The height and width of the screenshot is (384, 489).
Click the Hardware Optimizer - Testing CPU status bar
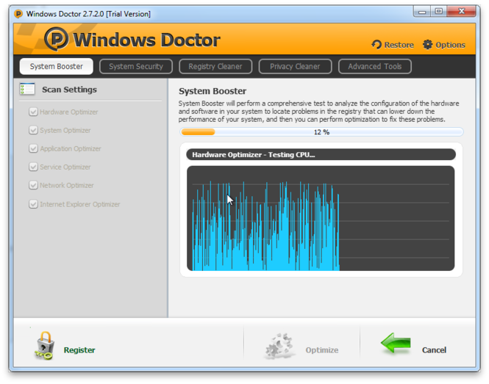coord(321,155)
